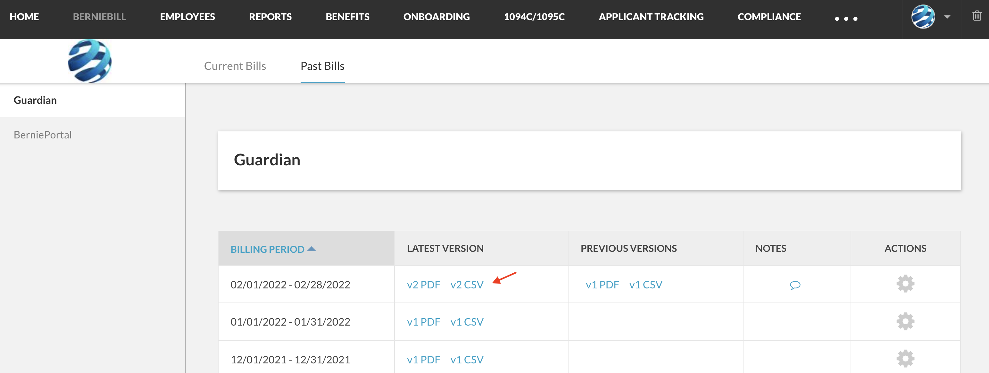Image resolution: width=989 pixels, height=373 pixels.
Task: Open actions gear for 02/01/2022 billing period
Action: (x=905, y=284)
